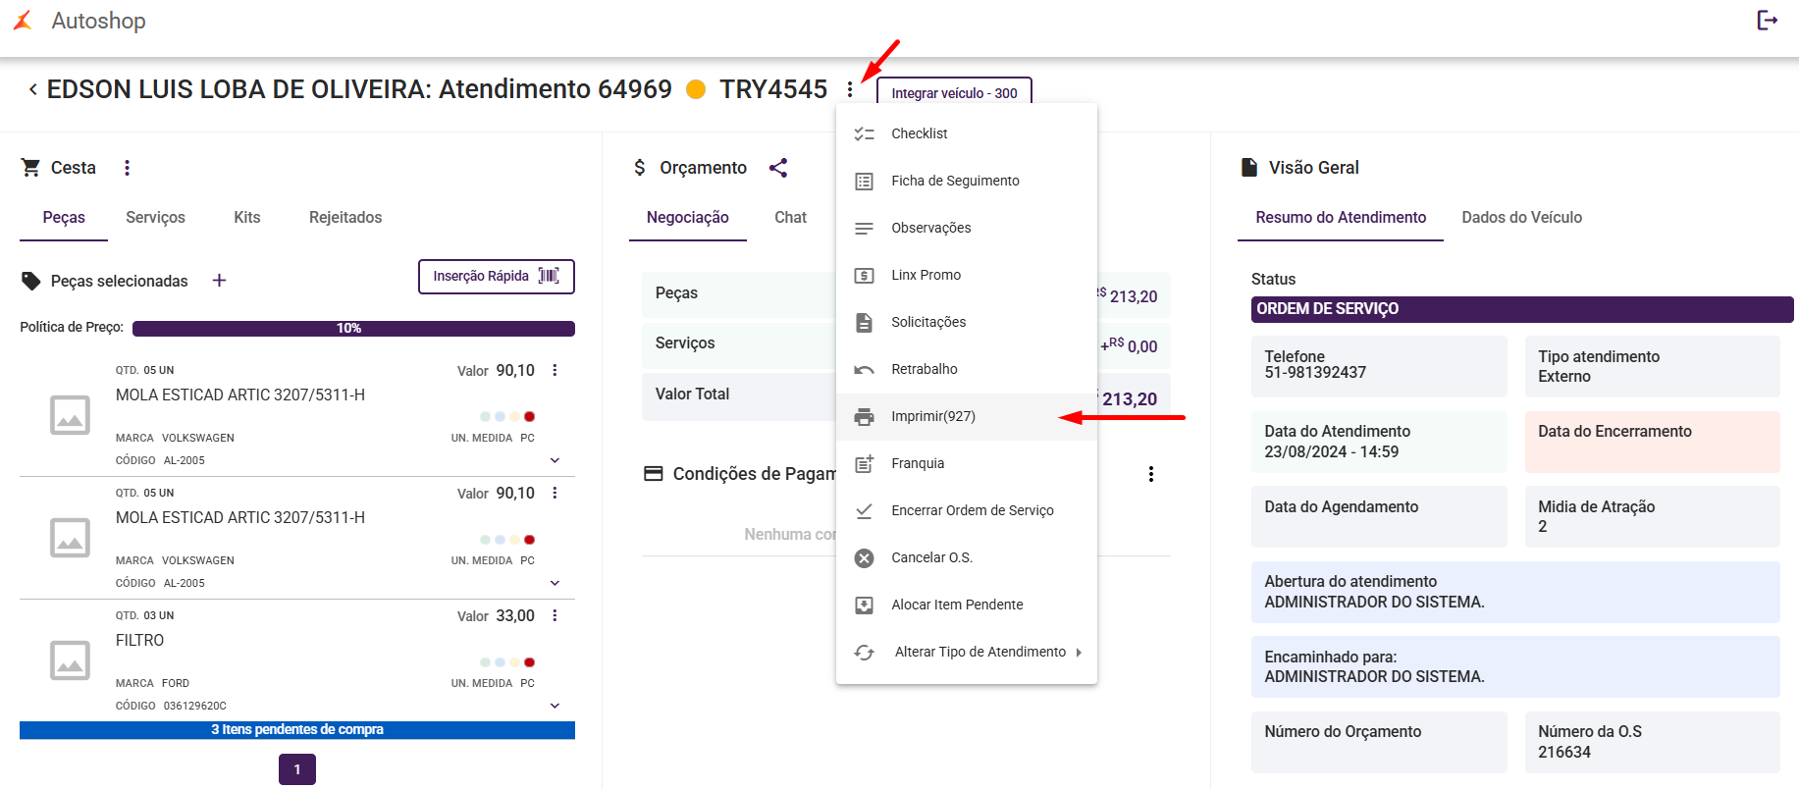Go to page 1 in pagination
1799x790 pixels.
point(297,769)
